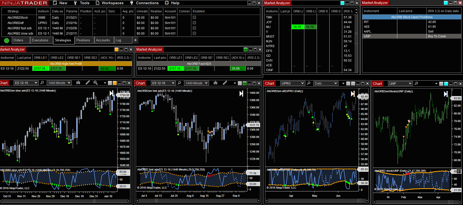The width and height of the screenshot is (463, 205).
Task: Click bar style icon in slow adx chart
Action: coord(78,83)
